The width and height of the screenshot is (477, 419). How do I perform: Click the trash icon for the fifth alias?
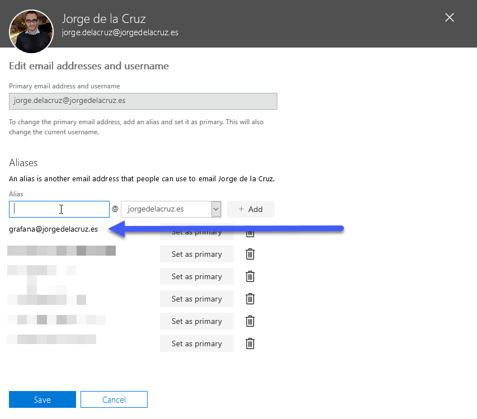(250, 321)
